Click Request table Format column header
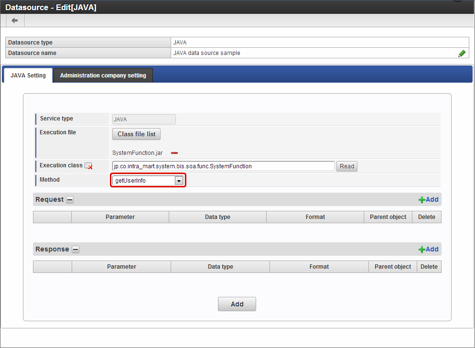 coord(315,217)
